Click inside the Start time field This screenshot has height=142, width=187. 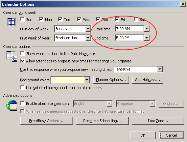click(x=130, y=29)
